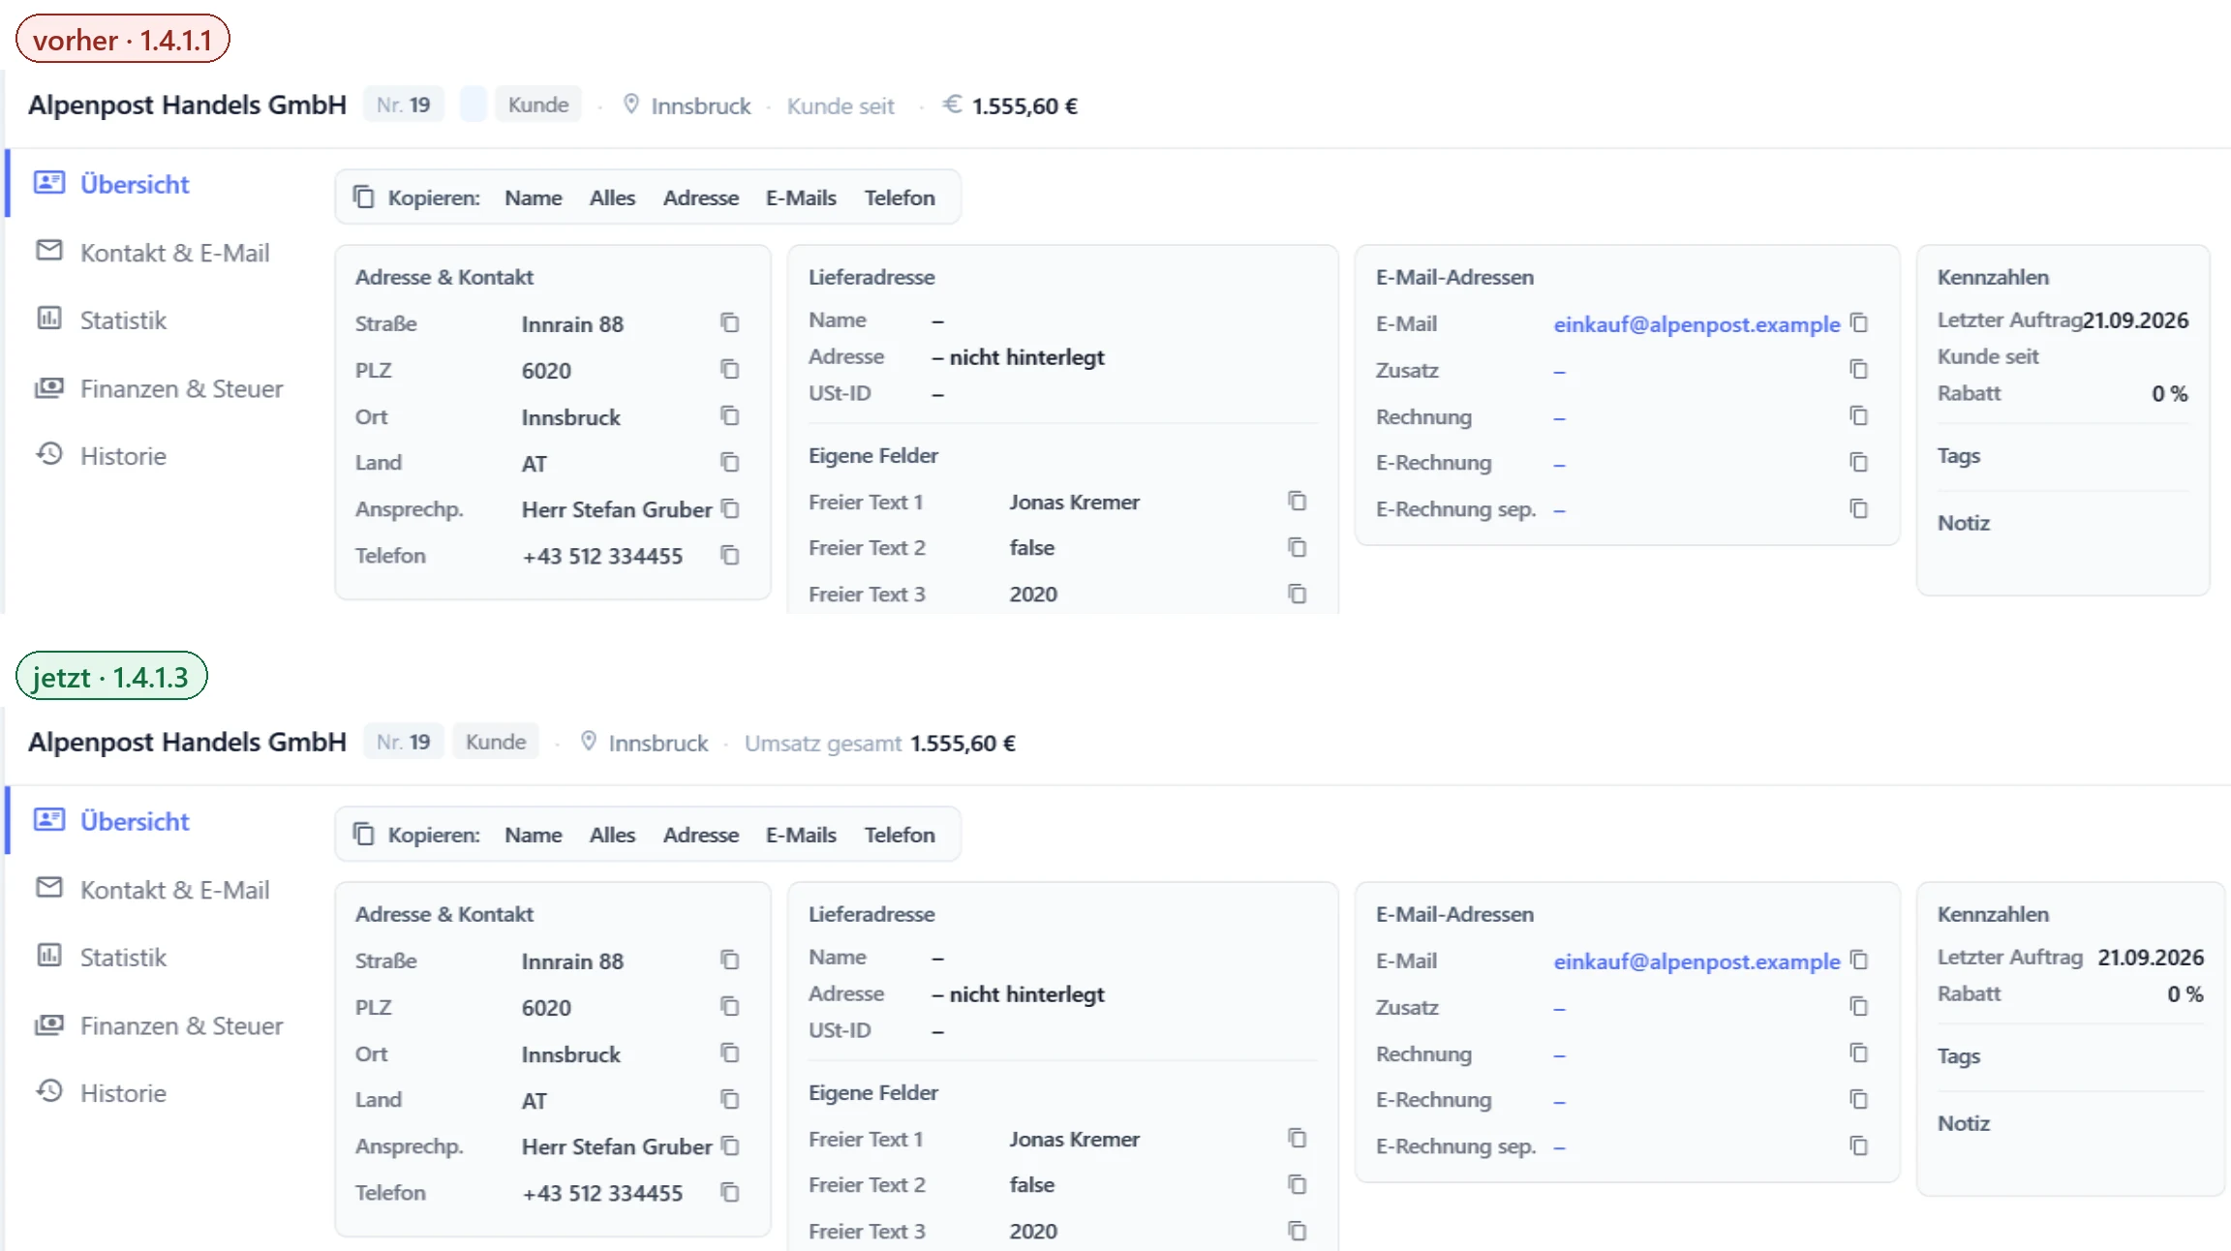Click the Kunde seit label in vorher header
The height and width of the screenshot is (1251, 2231).
[x=840, y=106]
